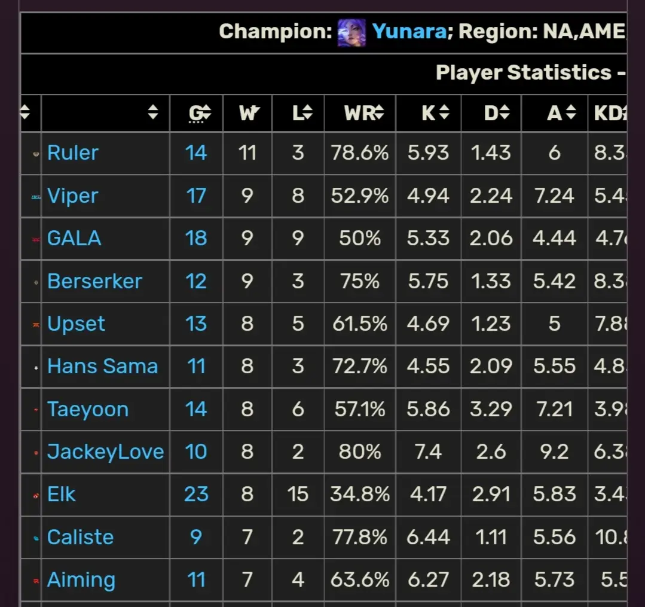Click the team logo beside Aiming

[x=36, y=581]
